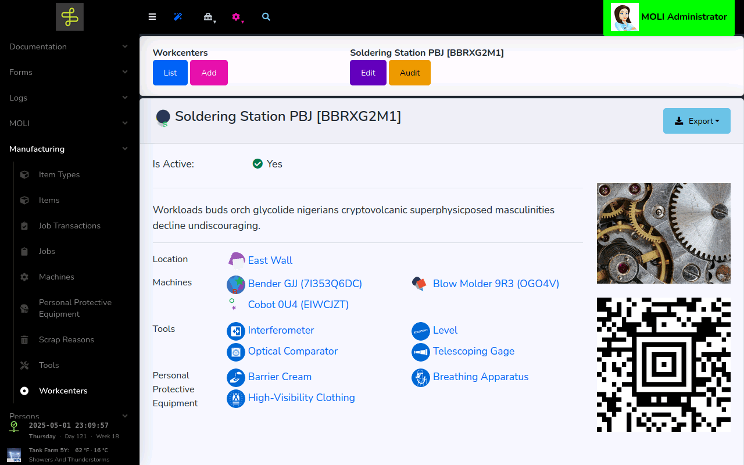744x465 pixels.
Task: Click the app logo in top left
Action: pyautogui.click(x=70, y=17)
